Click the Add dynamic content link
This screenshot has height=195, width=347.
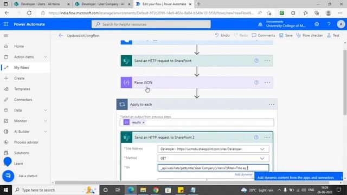[x=243, y=174]
